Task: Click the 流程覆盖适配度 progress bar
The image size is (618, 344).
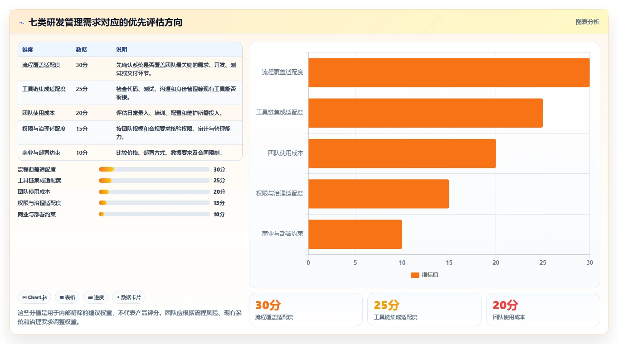Action: pos(154,169)
